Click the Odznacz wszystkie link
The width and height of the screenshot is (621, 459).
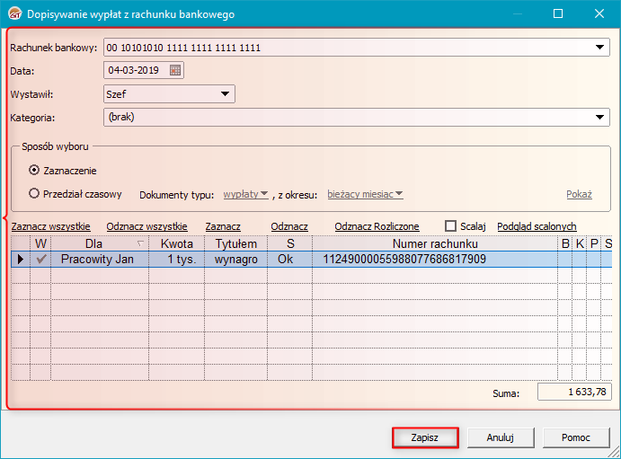(x=146, y=226)
